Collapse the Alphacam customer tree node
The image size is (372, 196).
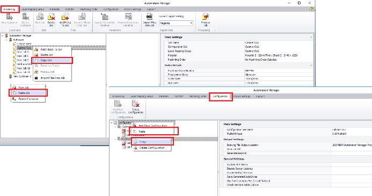tap(6, 40)
